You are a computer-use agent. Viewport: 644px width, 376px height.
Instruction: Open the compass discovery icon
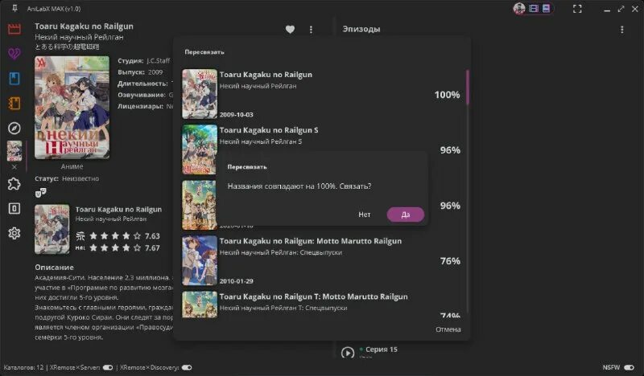click(14, 128)
